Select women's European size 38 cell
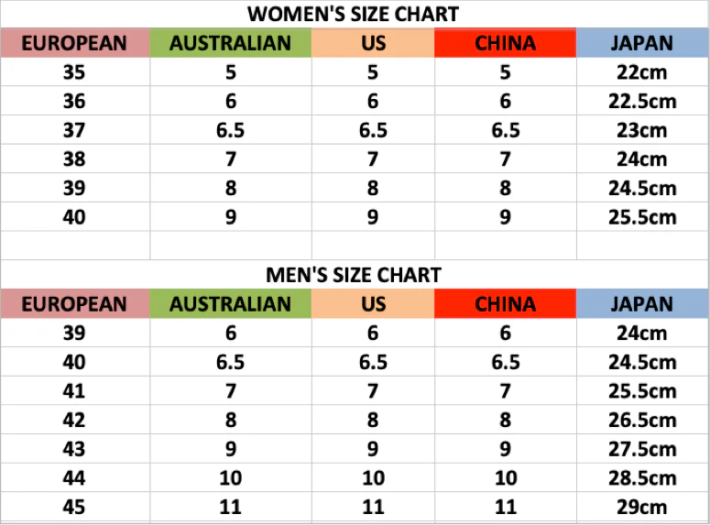The width and height of the screenshot is (710, 525). 75,159
